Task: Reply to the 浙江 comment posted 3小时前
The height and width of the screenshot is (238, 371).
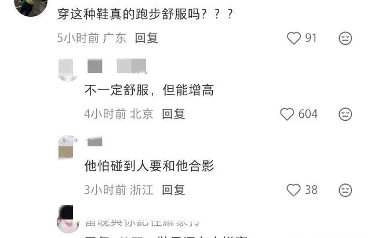Action: (173, 190)
